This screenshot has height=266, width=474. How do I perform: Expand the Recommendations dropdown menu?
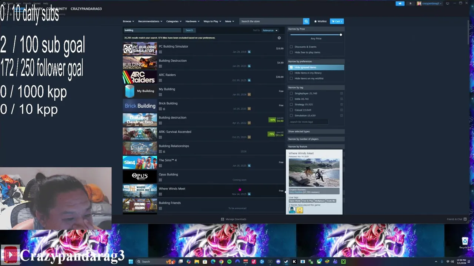(150, 21)
